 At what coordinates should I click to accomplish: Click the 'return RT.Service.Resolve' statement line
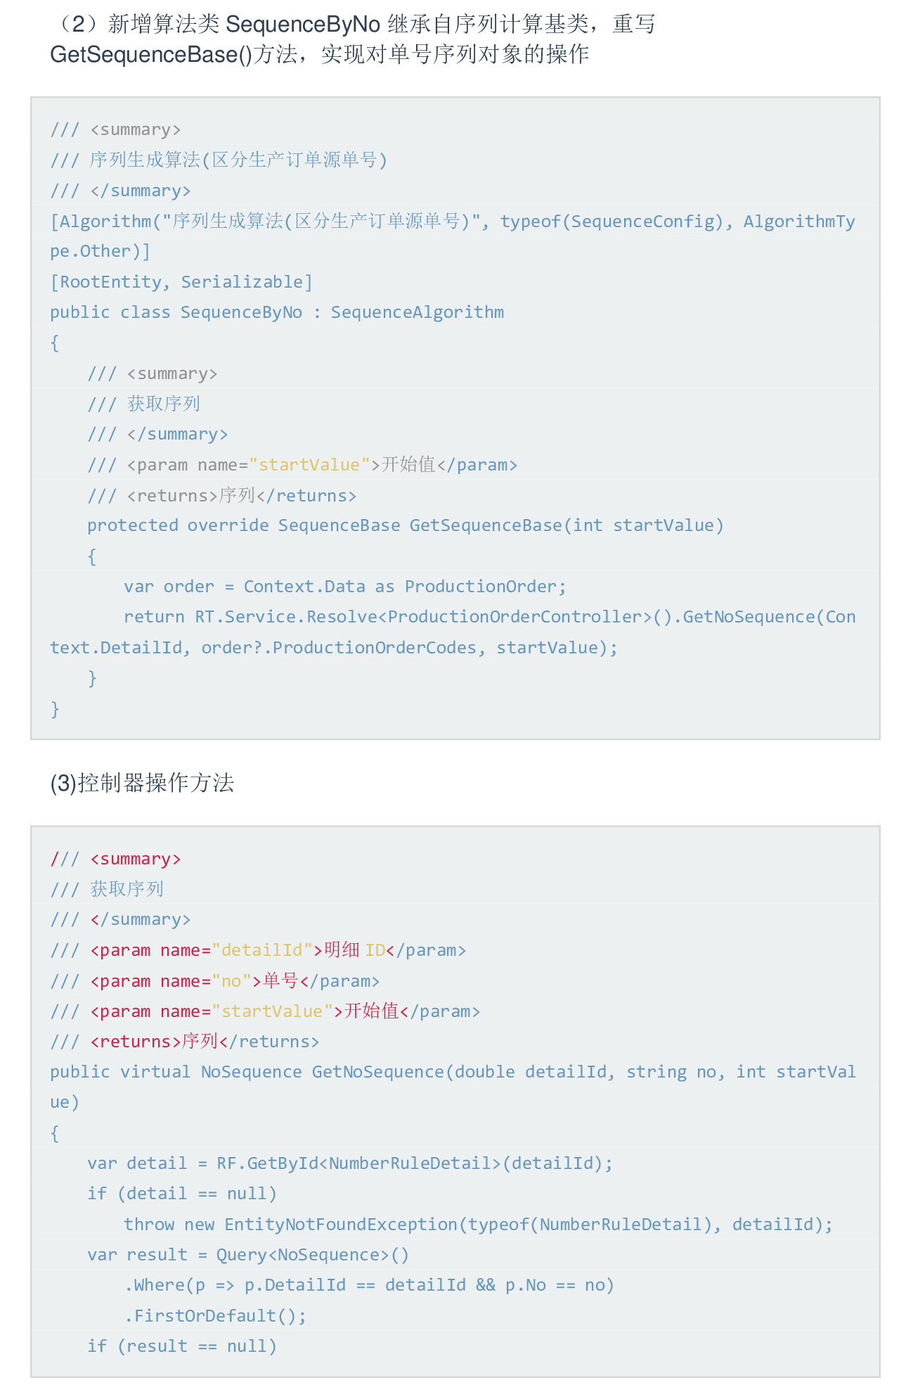489,617
